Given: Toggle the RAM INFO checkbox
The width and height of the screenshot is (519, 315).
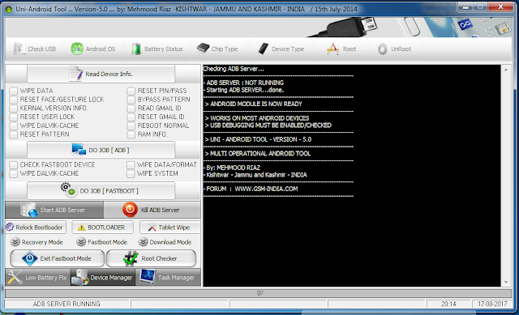Looking at the screenshot, I should pos(131,134).
